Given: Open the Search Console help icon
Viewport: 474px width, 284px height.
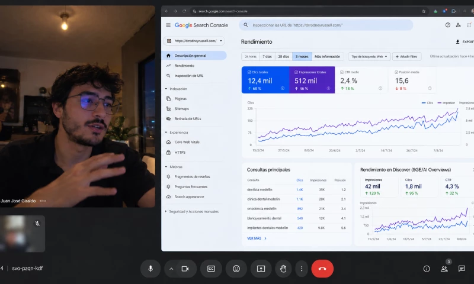Looking at the screenshot, I should tap(448, 25).
